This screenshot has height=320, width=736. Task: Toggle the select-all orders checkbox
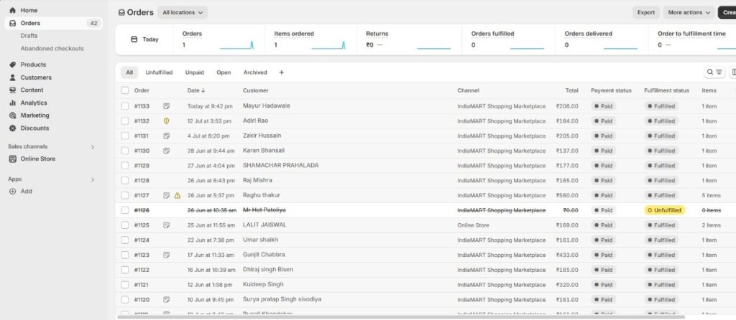(125, 90)
